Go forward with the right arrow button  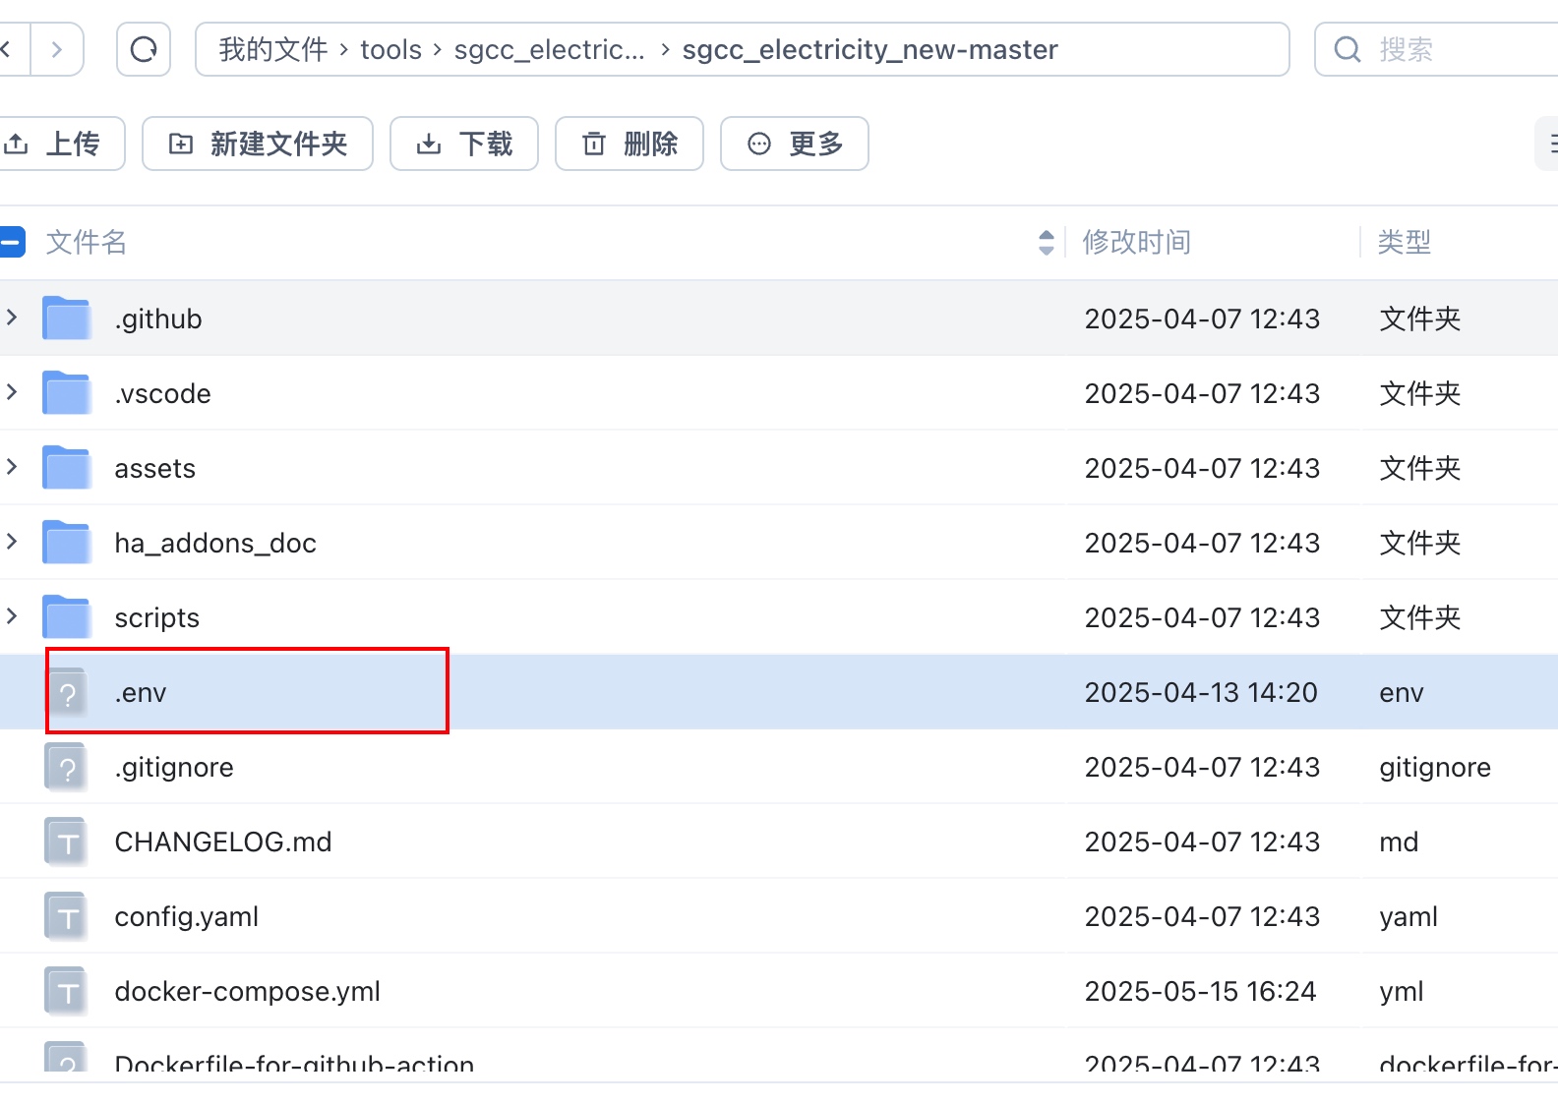[57, 49]
